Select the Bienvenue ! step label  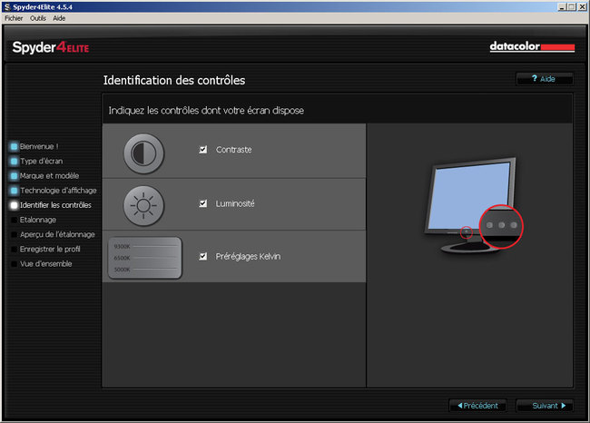(39, 146)
